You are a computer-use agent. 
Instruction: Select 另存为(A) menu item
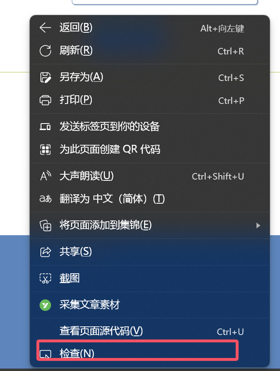pos(150,77)
